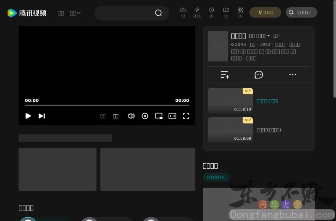Click the "1953" year text
This screenshot has height=221, width=336.
pos(265,44)
